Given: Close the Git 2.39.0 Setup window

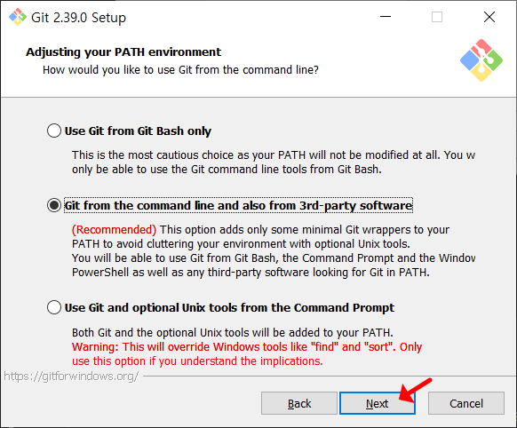Looking at the screenshot, I should (489, 17).
